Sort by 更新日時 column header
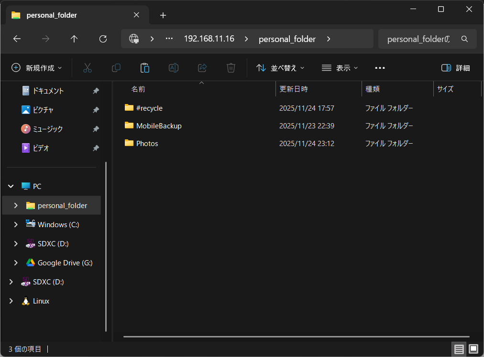This screenshot has width=484, height=357. click(x=294, y=89)
